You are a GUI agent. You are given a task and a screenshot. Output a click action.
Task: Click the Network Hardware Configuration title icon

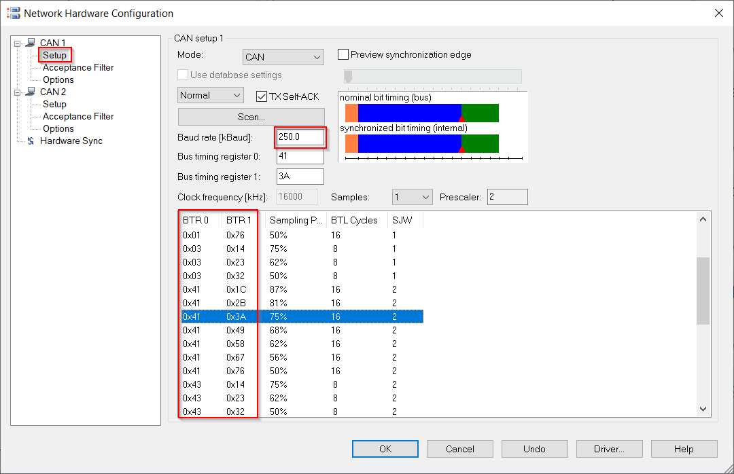pos(13,13)
